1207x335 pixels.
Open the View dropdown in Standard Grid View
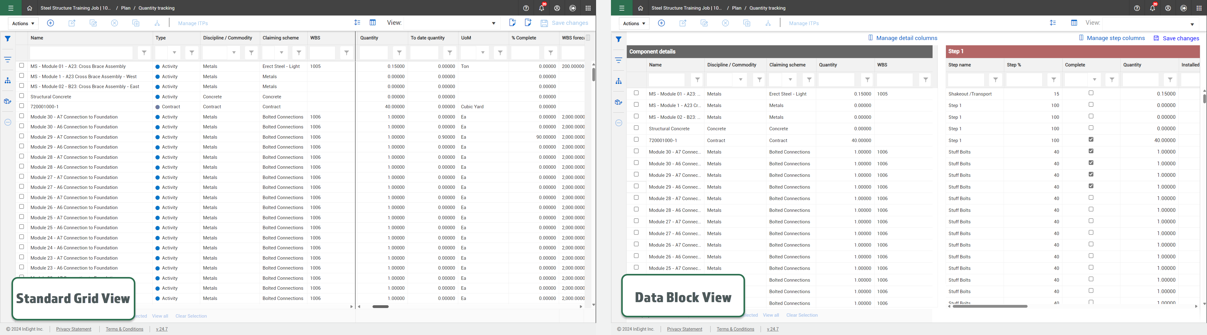[493, 23]
